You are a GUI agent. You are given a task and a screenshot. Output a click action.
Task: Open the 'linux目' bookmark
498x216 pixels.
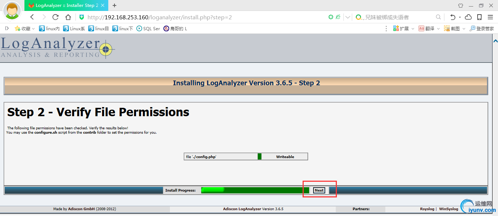point(98,28)
